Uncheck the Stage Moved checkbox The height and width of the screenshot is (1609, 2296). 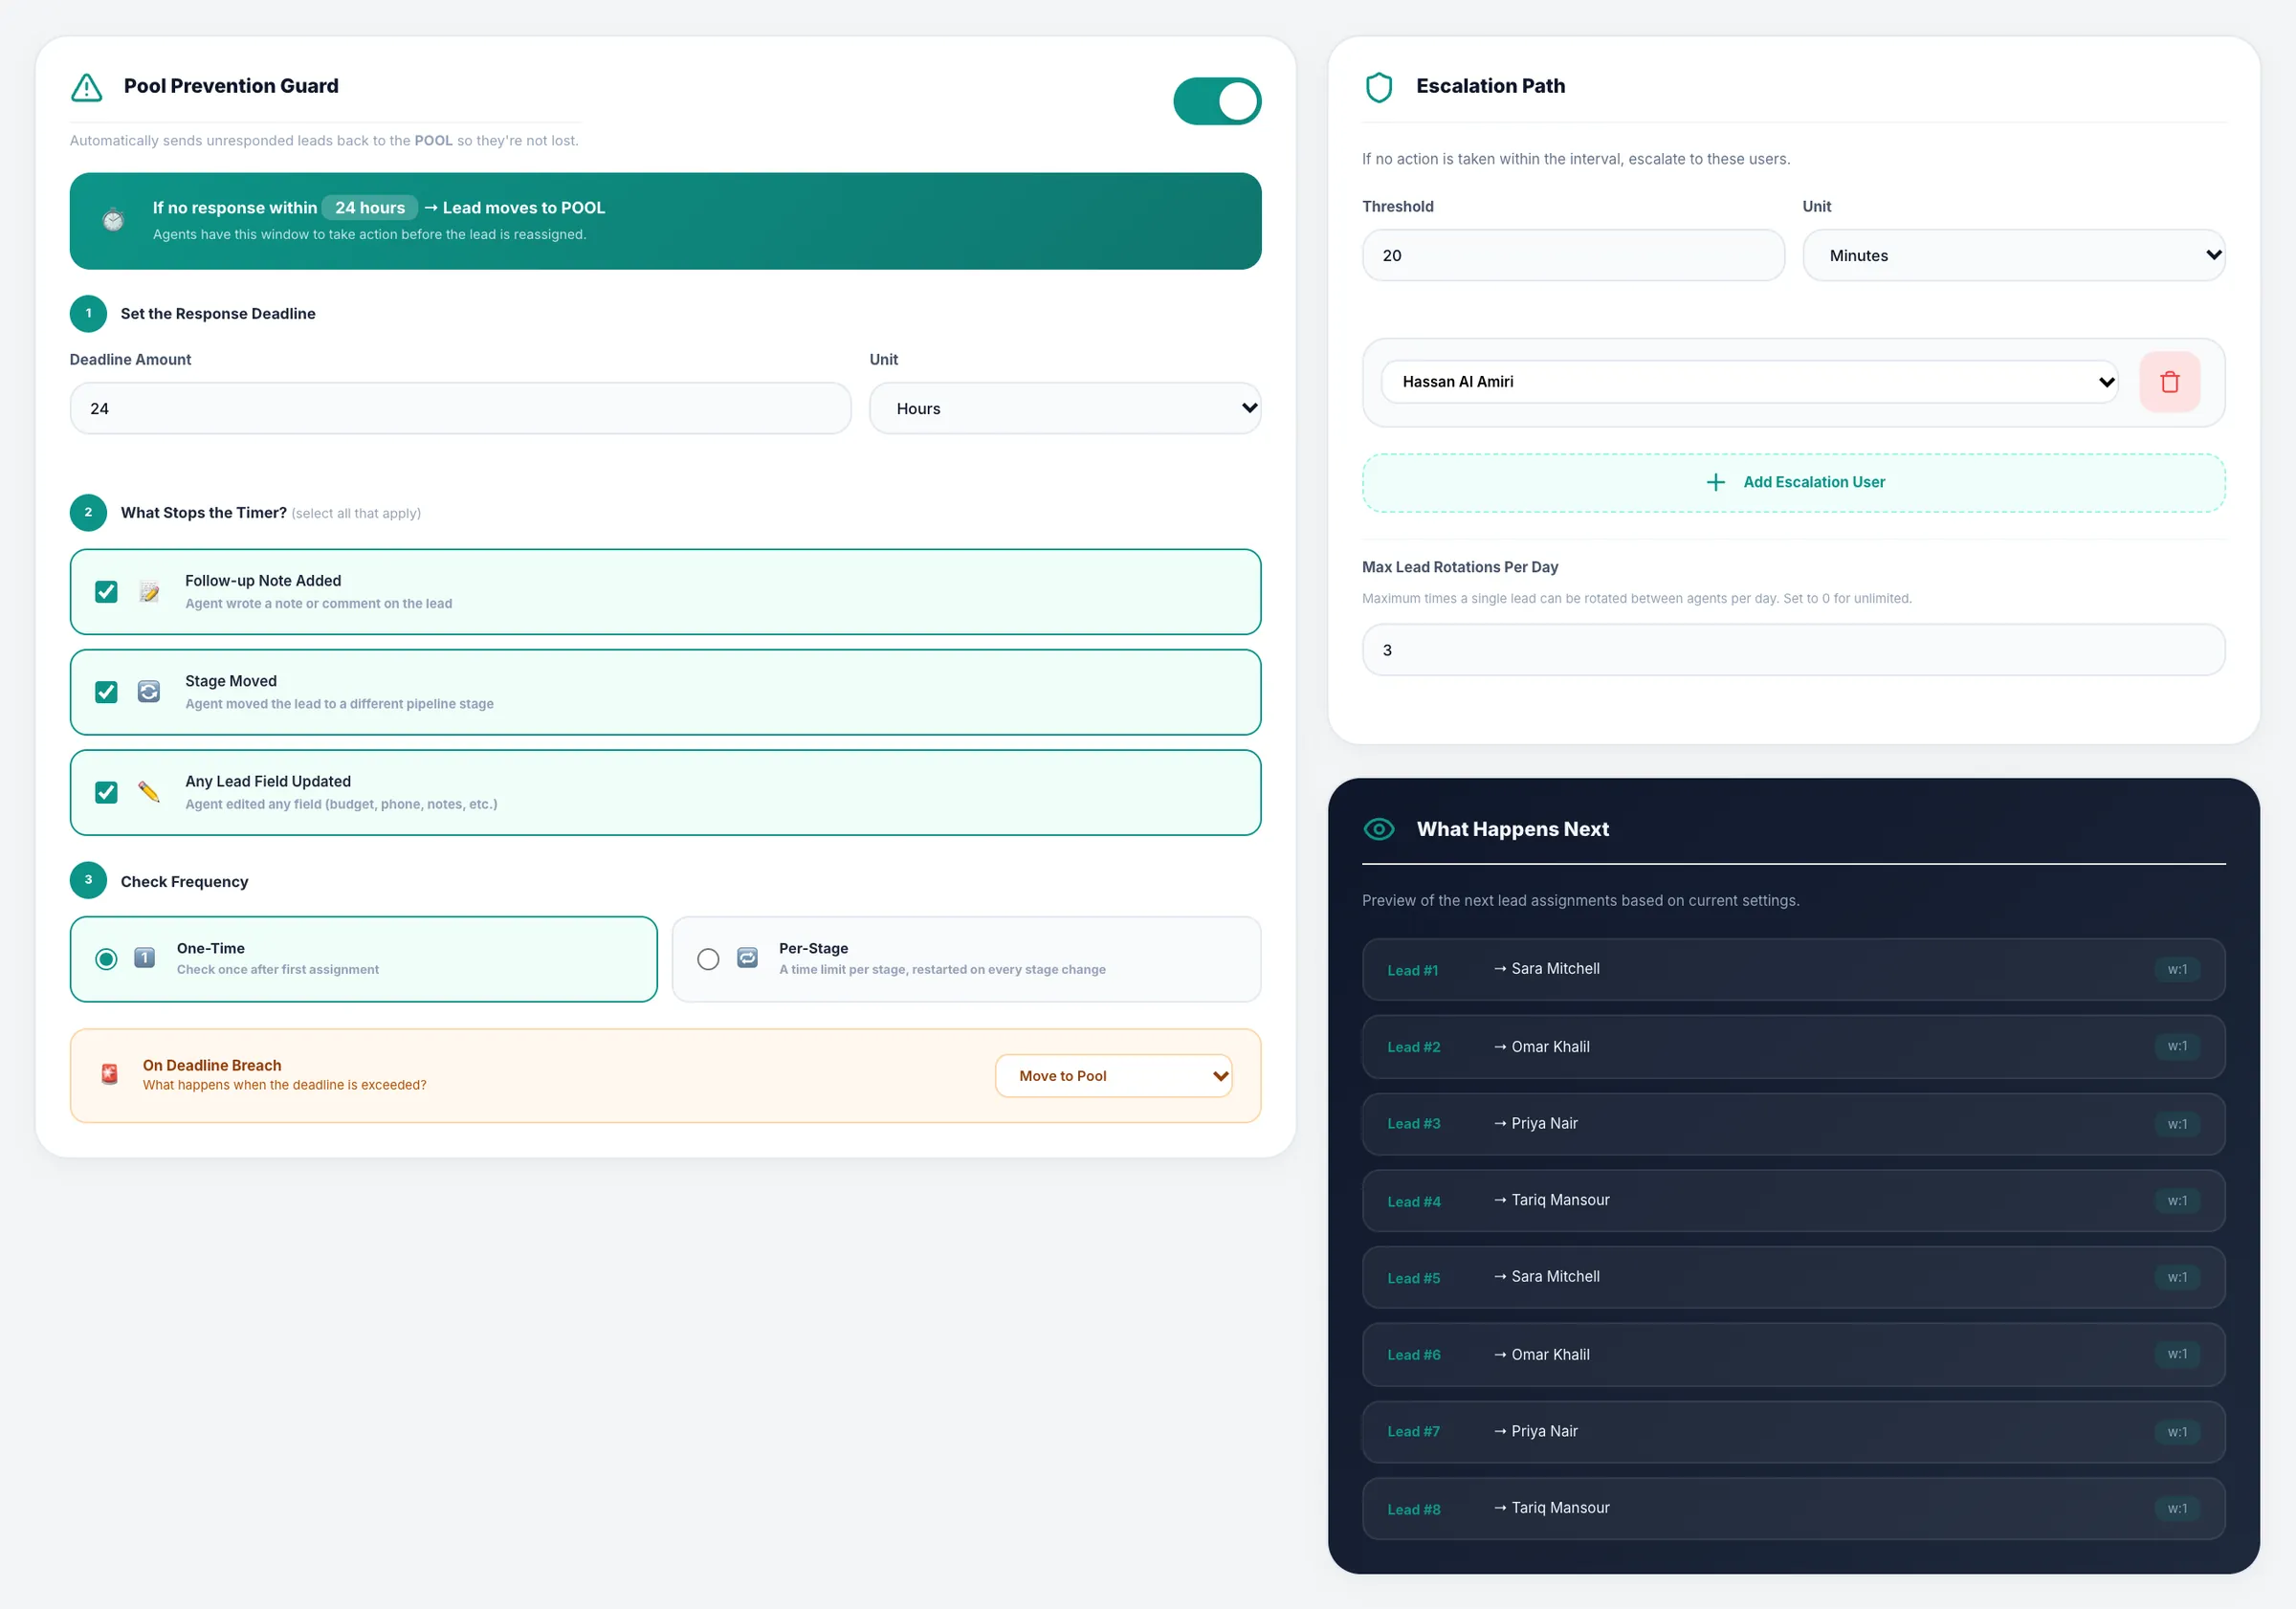[106, 692]
